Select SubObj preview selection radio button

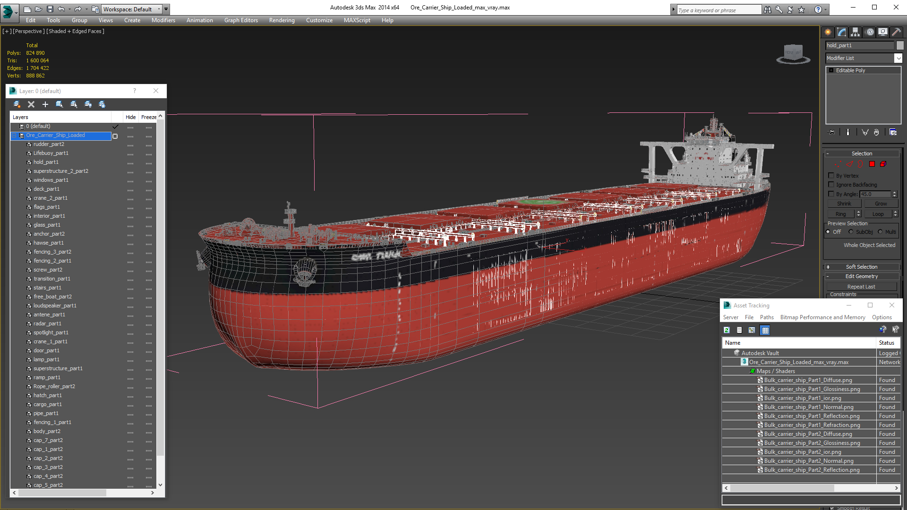click(851, 232)
